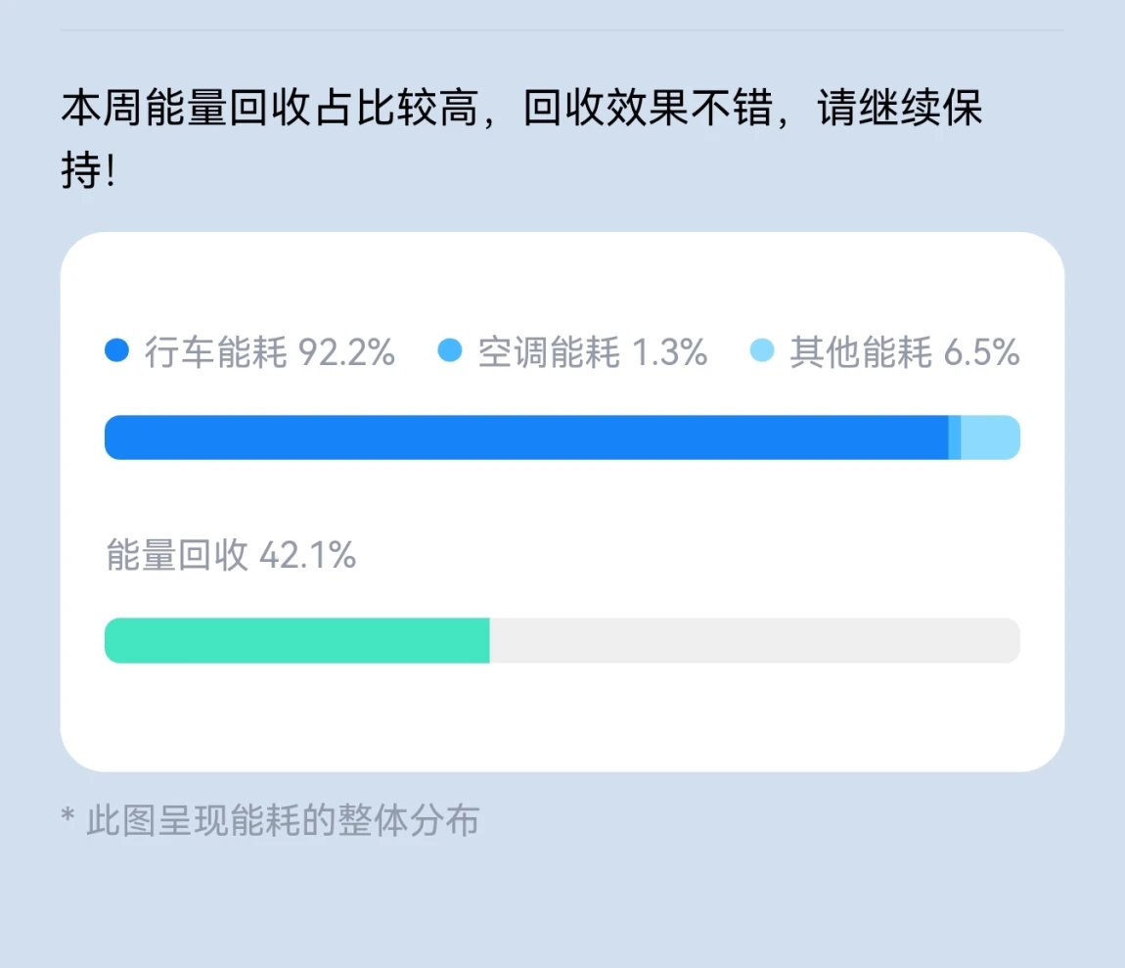Click the 持! text on second headline line
1125x968 pixels.
point(88,171)
